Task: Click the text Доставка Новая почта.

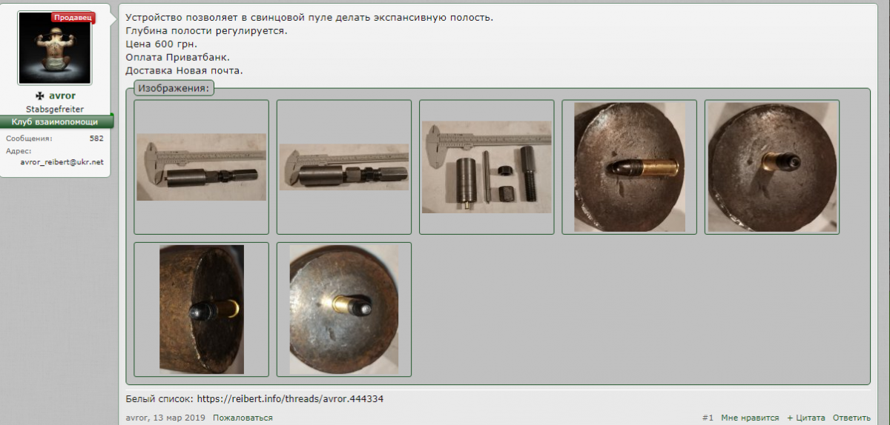Action: click(x=185, y=70)
